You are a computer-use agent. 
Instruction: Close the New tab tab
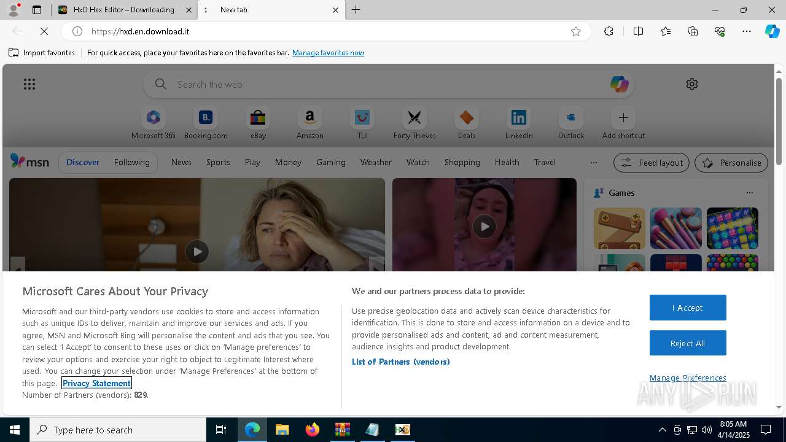(x=335, y=10)
